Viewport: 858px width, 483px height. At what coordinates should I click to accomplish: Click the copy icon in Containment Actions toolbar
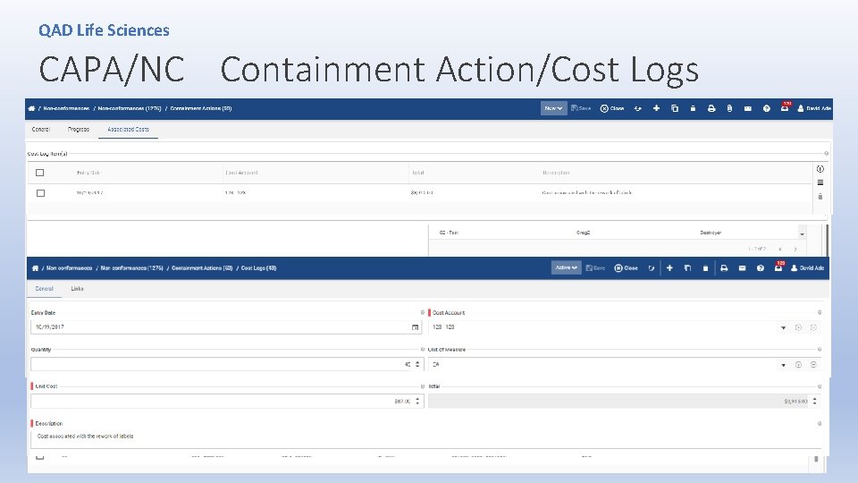675,108
